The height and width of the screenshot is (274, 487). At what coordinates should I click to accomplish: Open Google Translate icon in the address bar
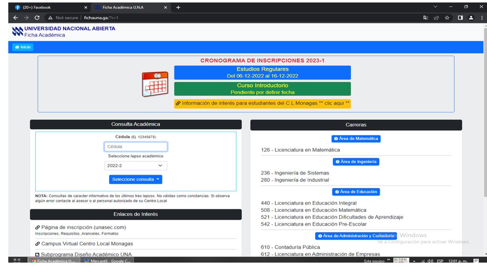426,18
